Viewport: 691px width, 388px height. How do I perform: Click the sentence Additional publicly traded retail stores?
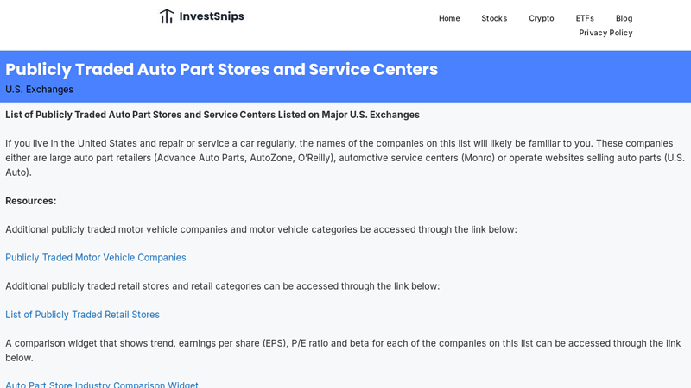pyautogui.click(x=223, y=286)
